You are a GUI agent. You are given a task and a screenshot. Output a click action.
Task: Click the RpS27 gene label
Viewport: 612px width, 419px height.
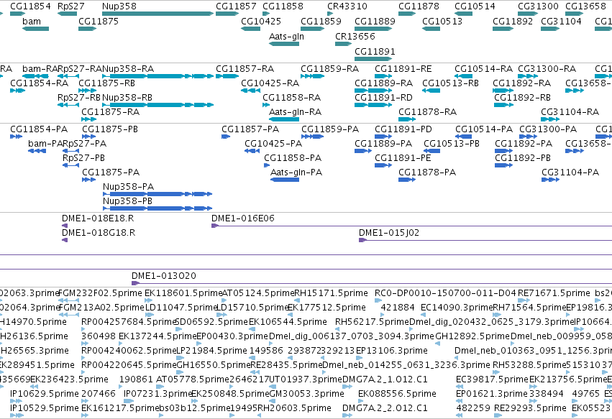tap(70, 6)
